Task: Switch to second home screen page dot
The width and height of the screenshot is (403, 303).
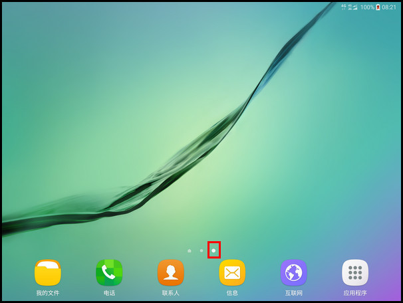Action: tap(201, 251)
